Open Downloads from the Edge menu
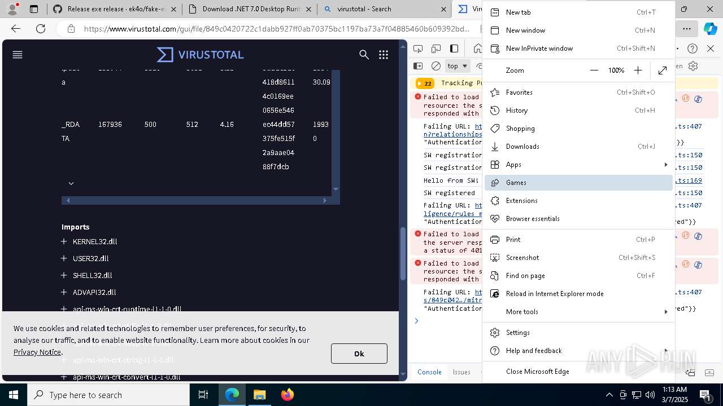The image size is (723, 406). pos(578,147)
